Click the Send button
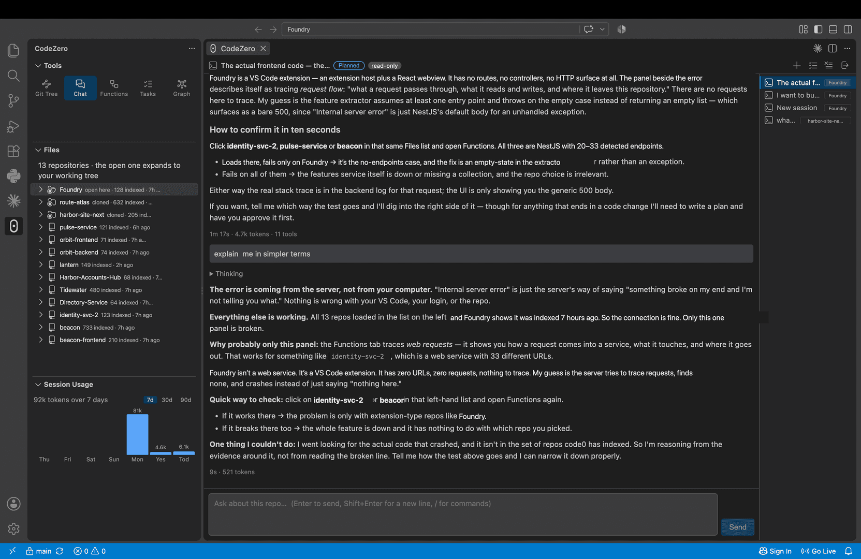This screenshot has width=861, height=559. 738,527
